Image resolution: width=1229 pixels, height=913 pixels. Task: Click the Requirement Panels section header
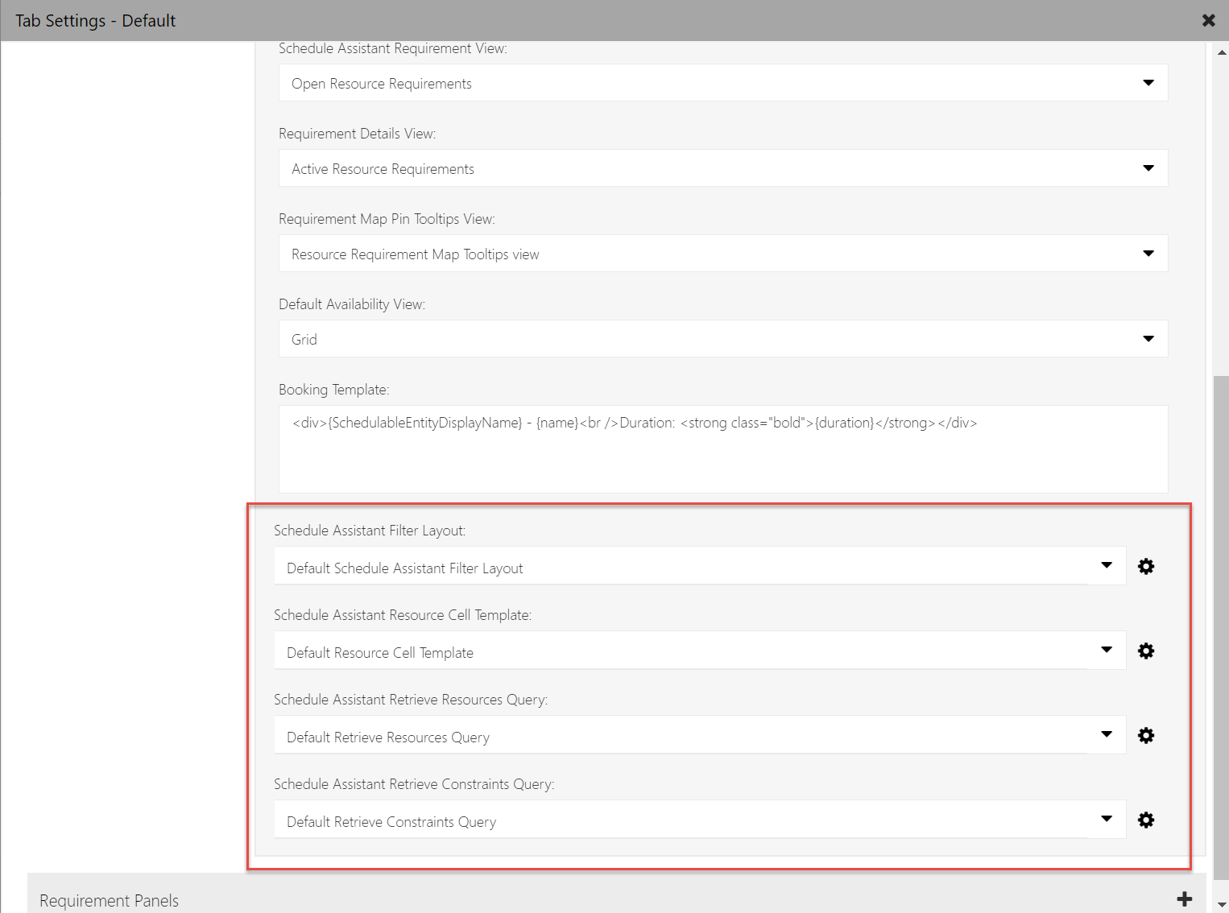click(x=109, y=900)
